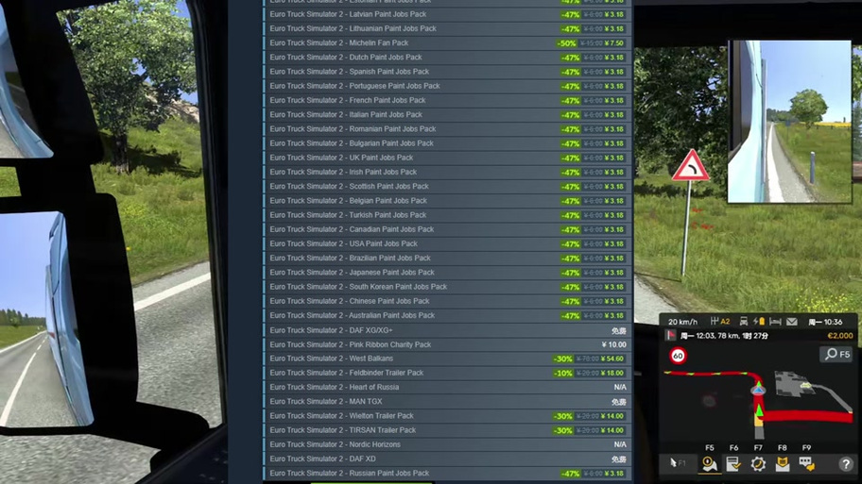Open Russian Paint Jobs Pack listing
The image size is (862, 484).
[x=447, y=473]
